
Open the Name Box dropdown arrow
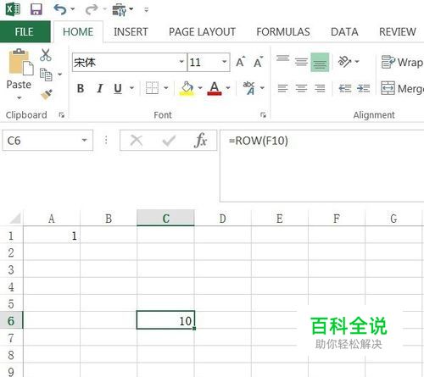pos(84,140)
